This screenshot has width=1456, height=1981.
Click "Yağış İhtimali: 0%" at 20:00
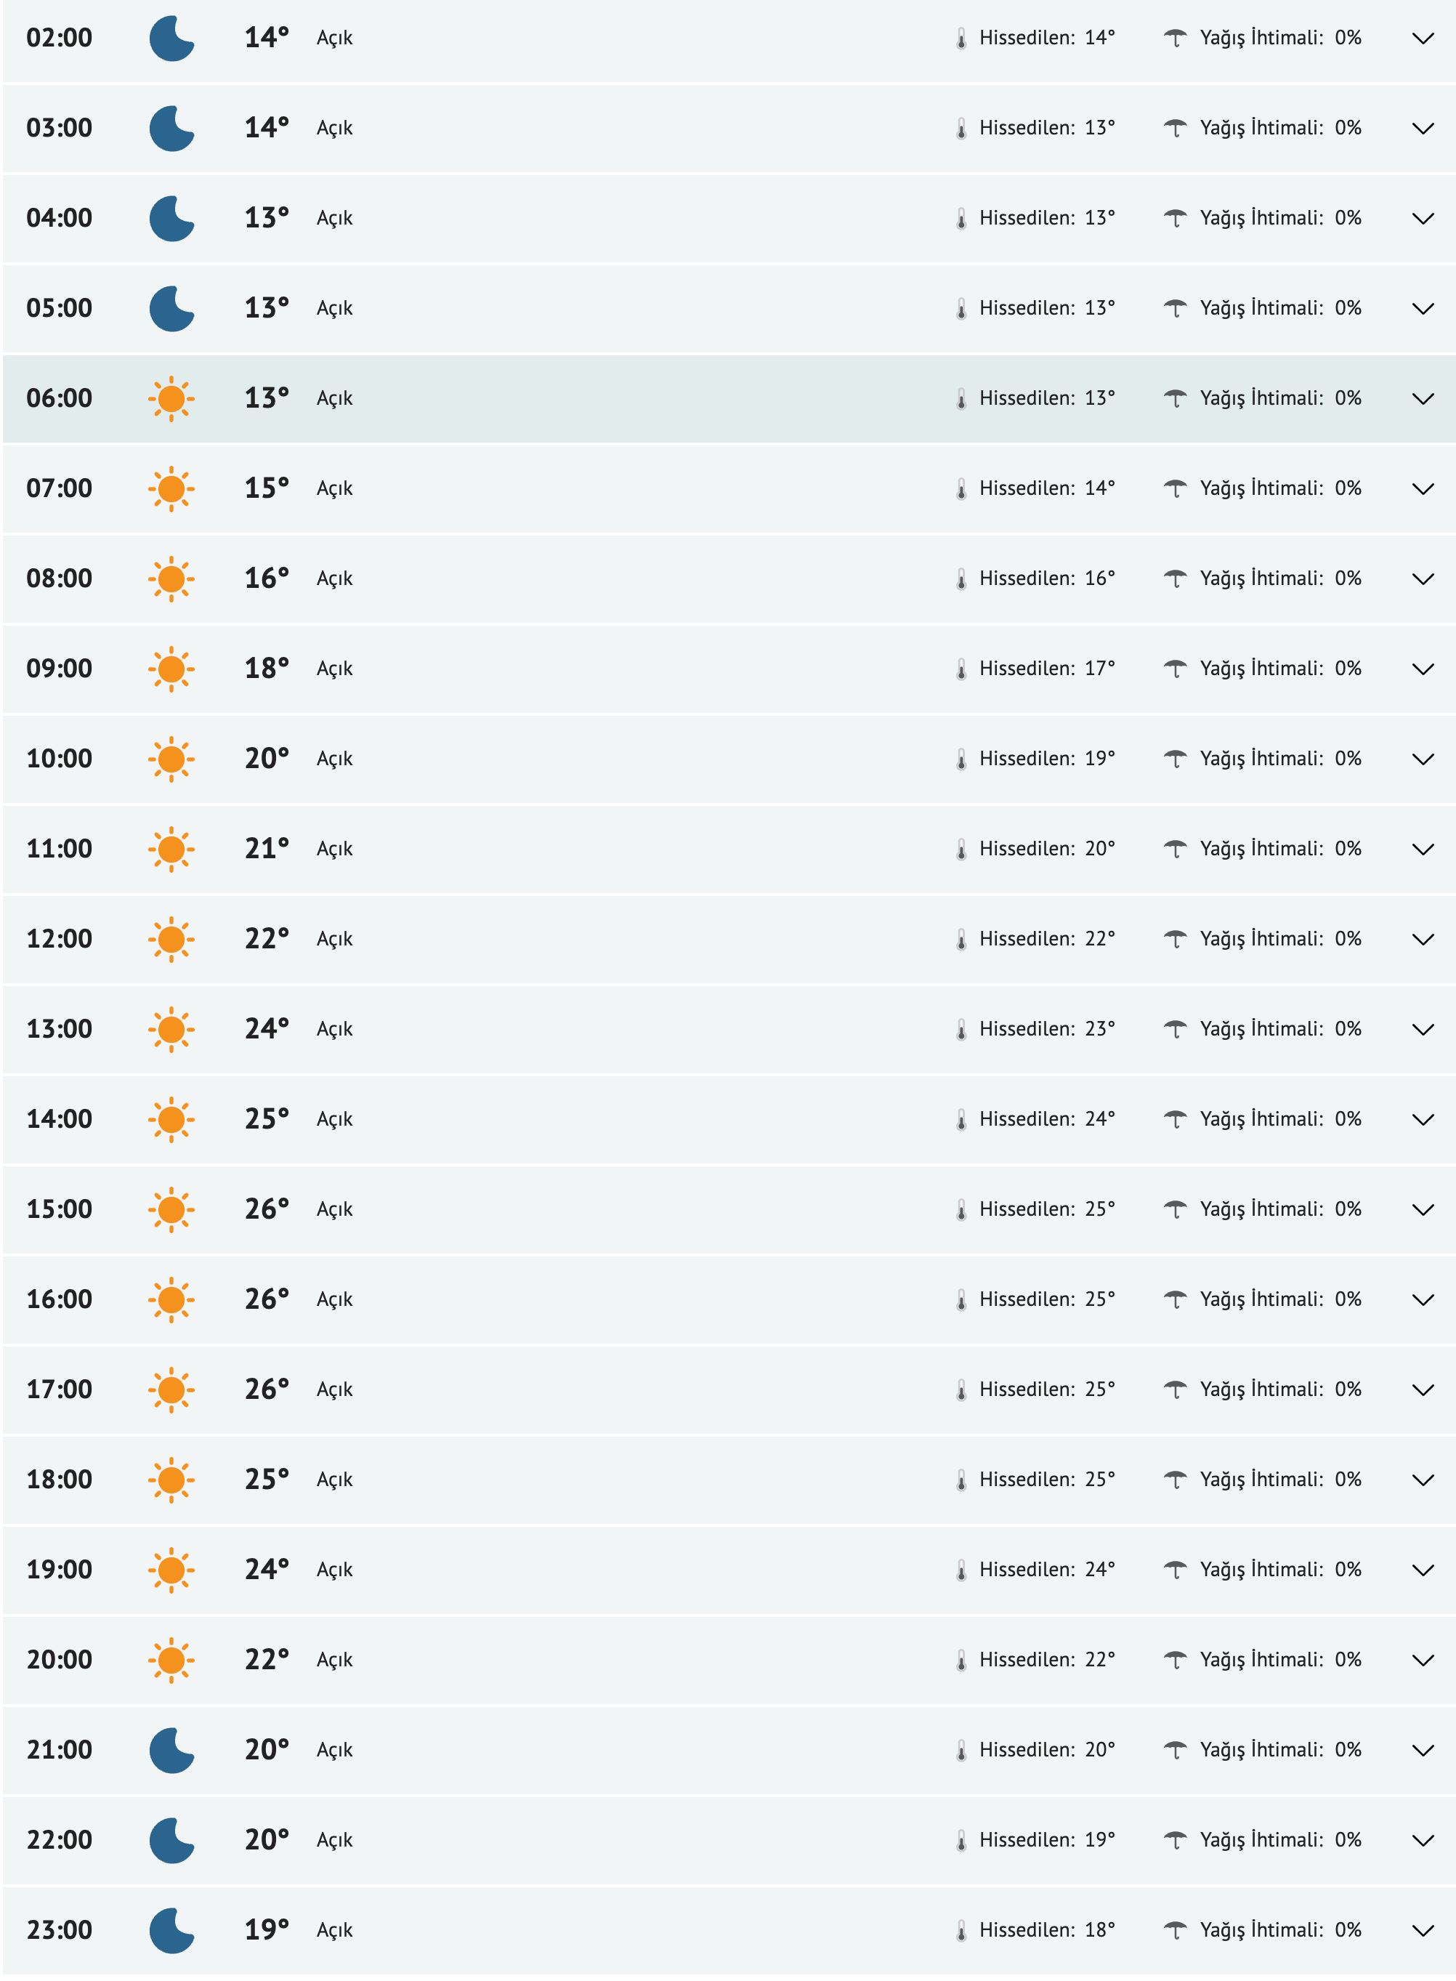coord(1279,1660)
